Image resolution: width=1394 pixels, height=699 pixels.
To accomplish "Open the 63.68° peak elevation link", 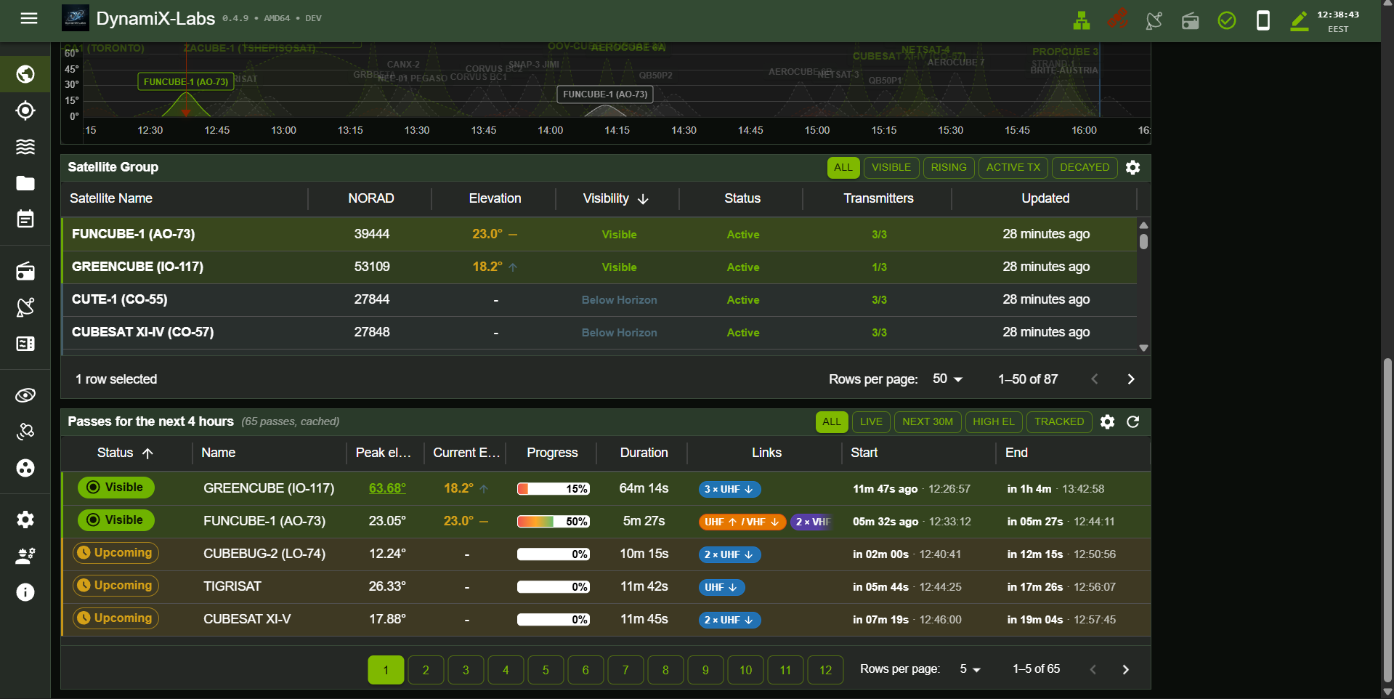I will 387,488.
